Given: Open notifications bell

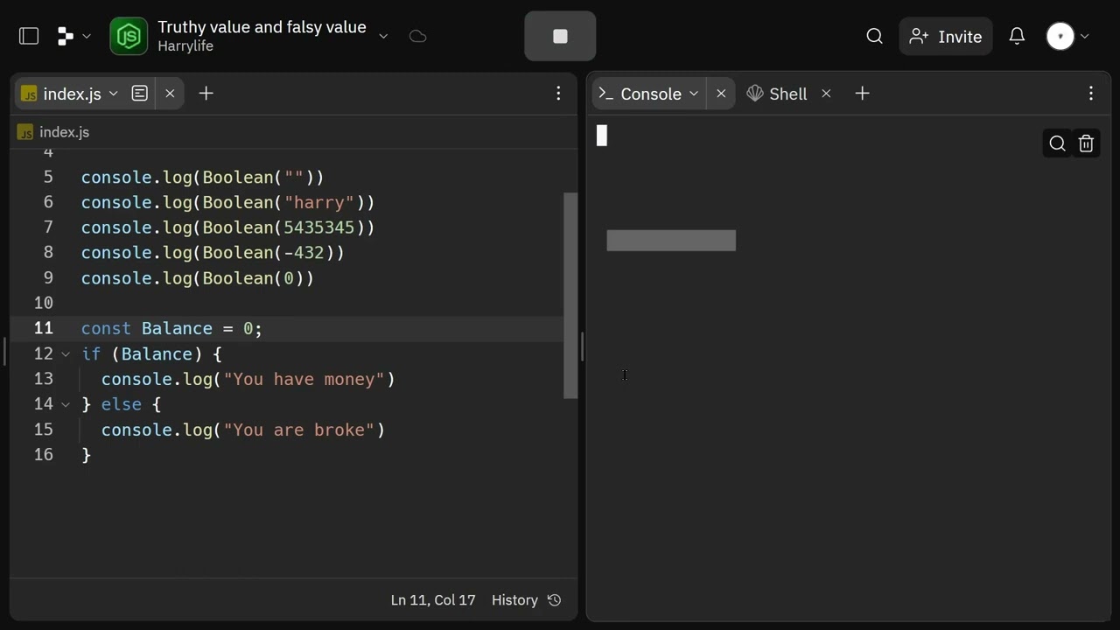Looking at the screenshot, I should click(1017, 36).
